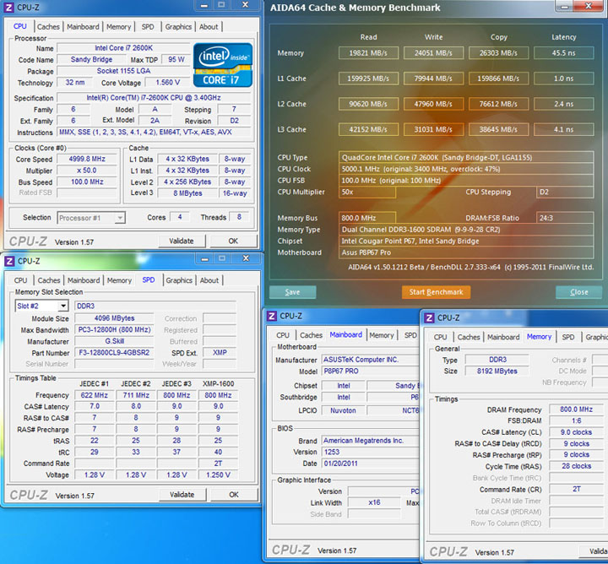This screenshot has height=564, width=608.
Task: Click the BIOS Version 1253 field
Action: click(x=371, y=453)
